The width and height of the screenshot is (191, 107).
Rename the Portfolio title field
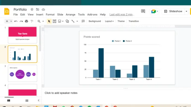[20, 10]
